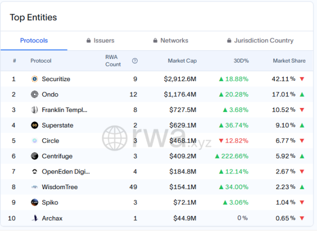Open the Securitize protocol link
Image resolution: width=317 pixels, height=231 pixels.
point(56,79)
